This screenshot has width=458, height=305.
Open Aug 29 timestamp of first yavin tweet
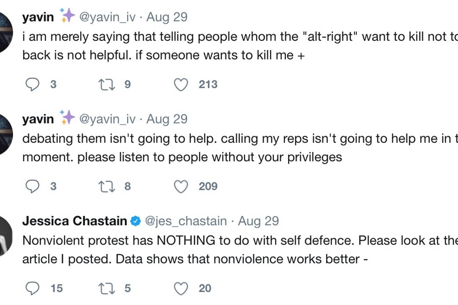(167, 17)
